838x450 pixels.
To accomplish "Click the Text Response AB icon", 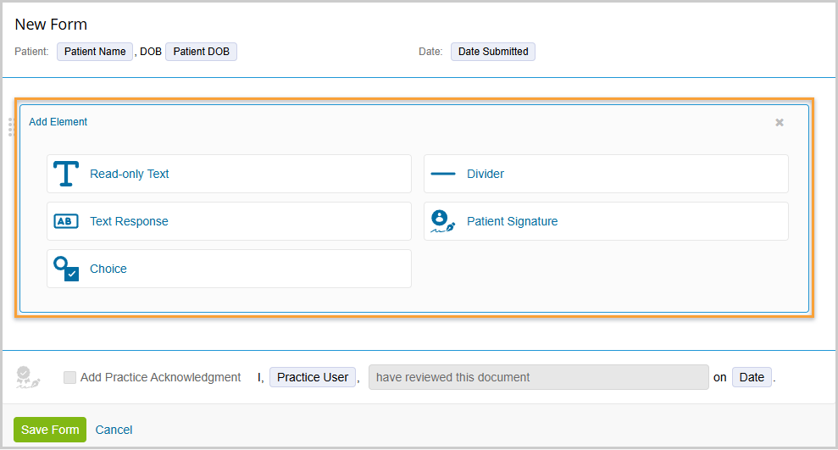I will click(x=65, y=221).
